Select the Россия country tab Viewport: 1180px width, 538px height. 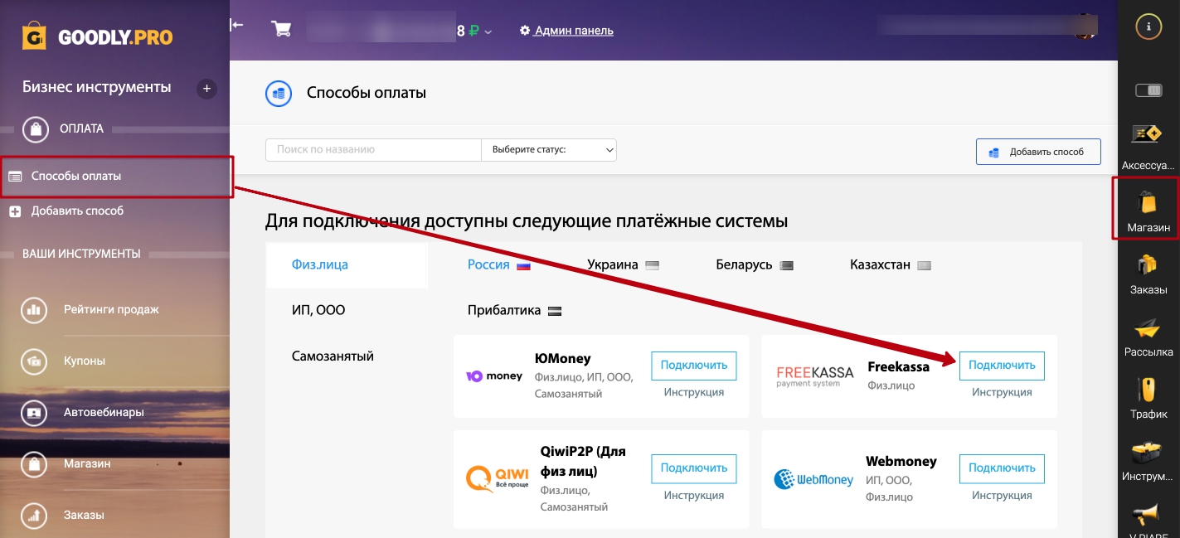(498, 265)
